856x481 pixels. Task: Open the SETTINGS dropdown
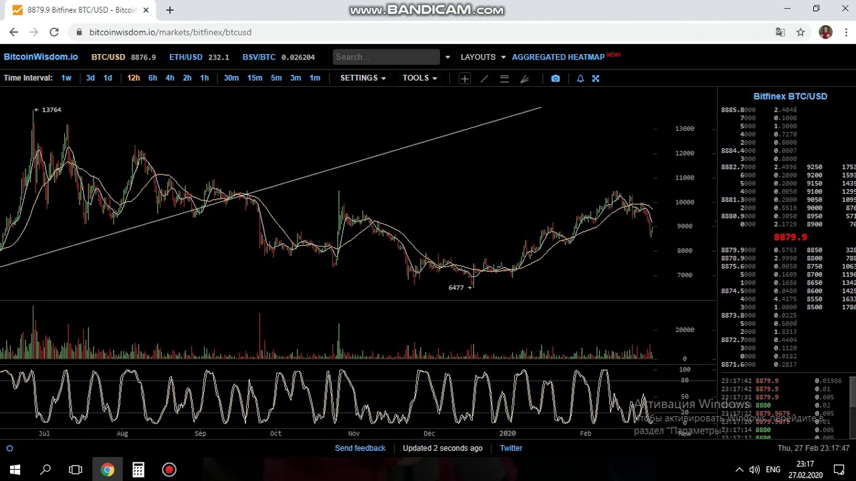point(363,78)
